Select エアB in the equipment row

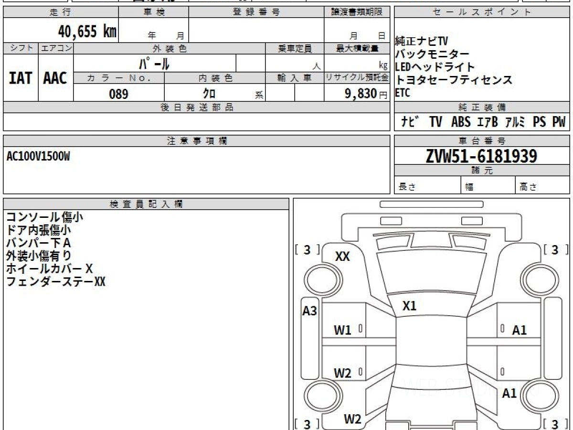[488, 122]
